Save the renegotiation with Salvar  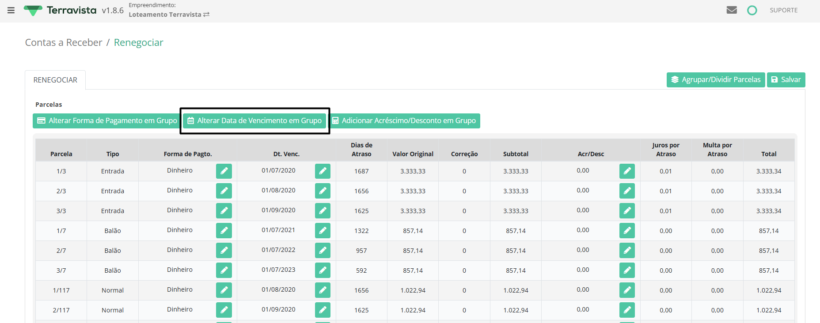[x=786, y=80]
